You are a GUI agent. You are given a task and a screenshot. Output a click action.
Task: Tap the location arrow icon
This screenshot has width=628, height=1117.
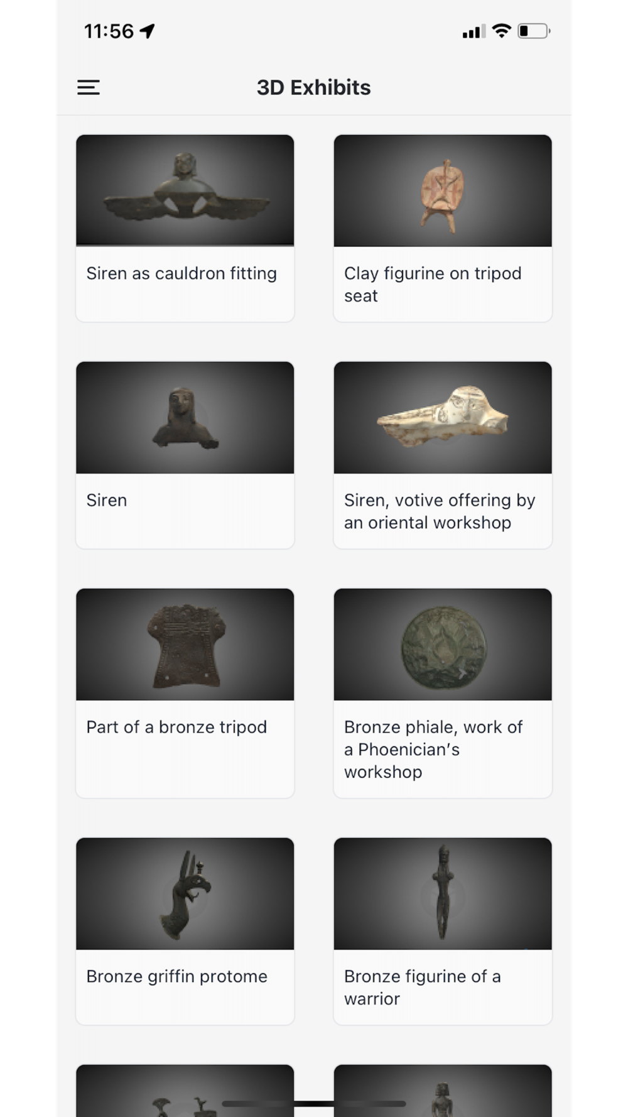(x=148, y=31)
